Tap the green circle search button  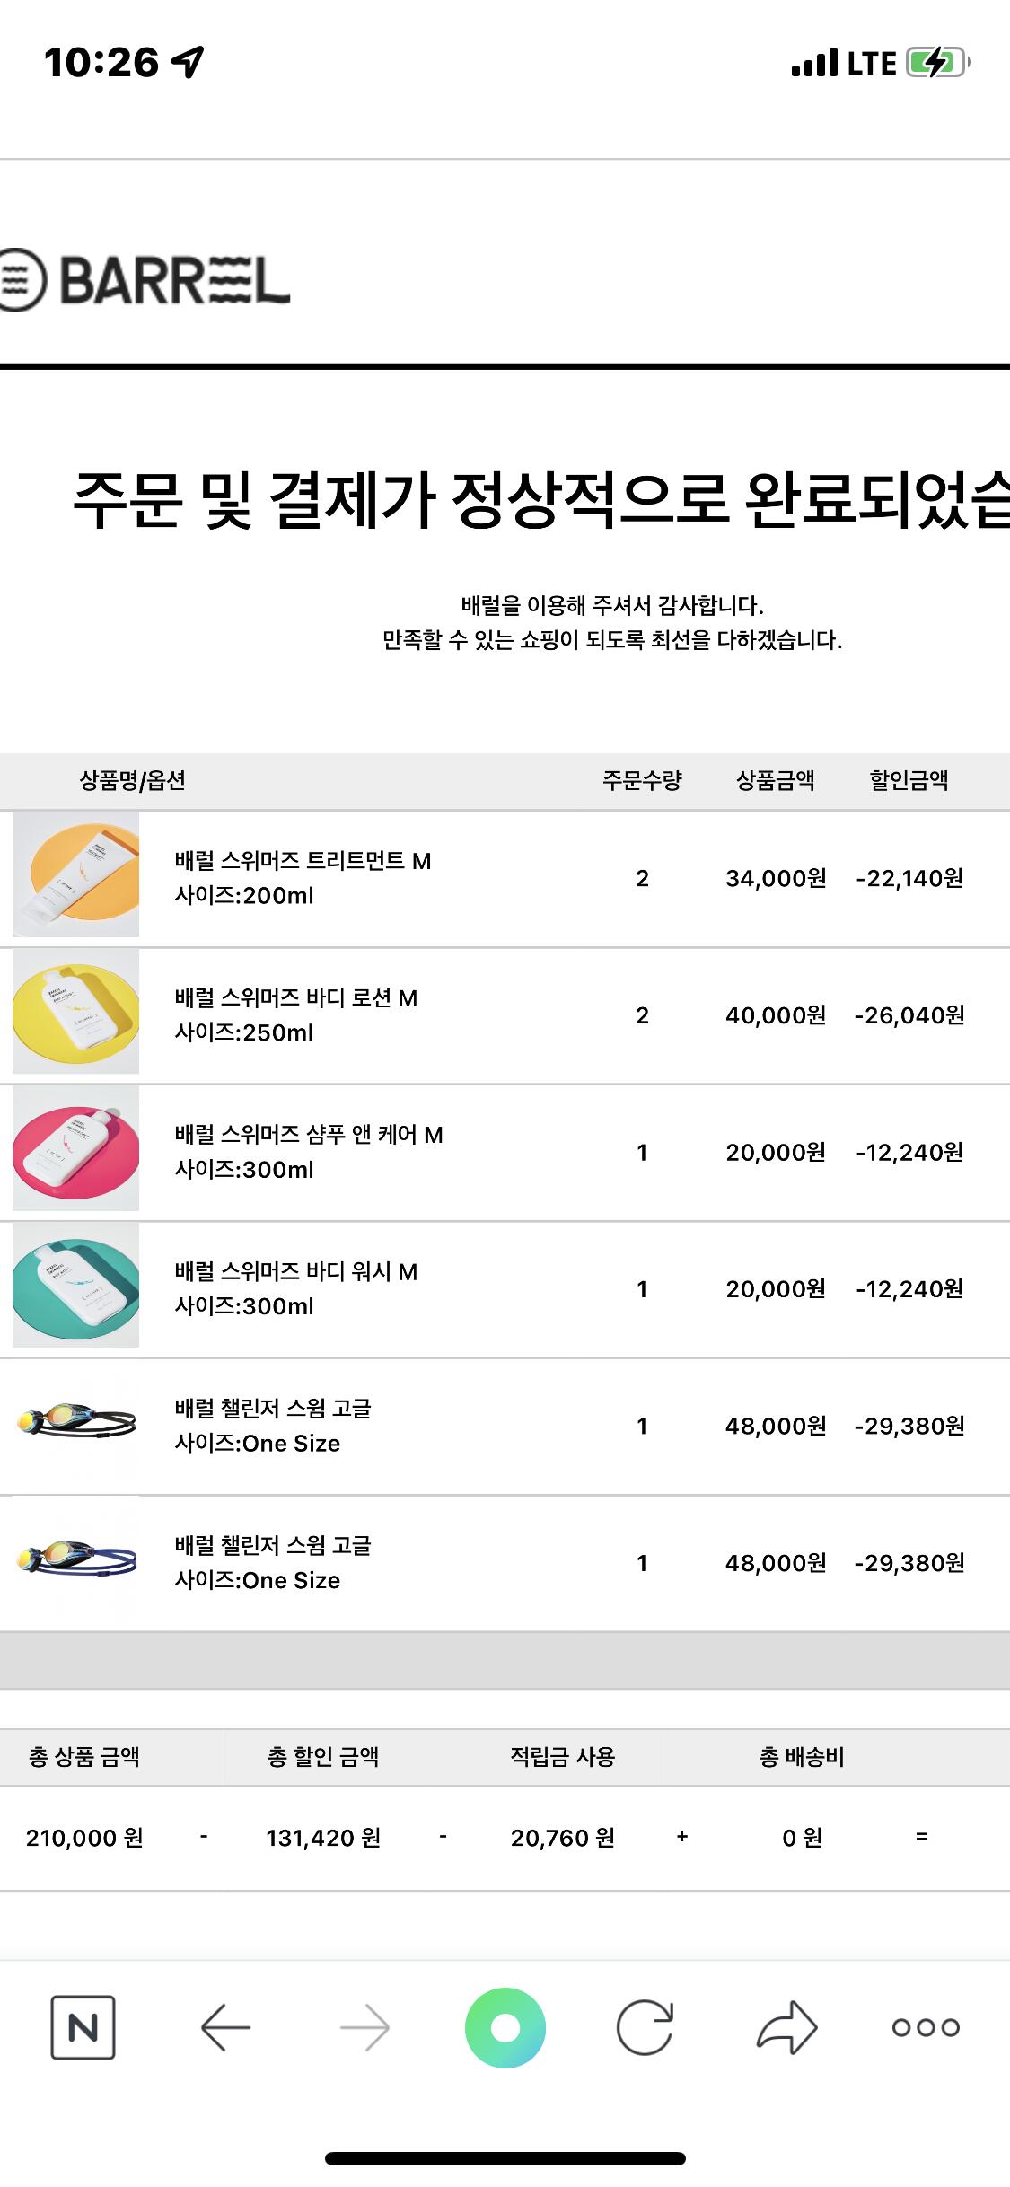pyautogui.click(x=505, y=2027)
